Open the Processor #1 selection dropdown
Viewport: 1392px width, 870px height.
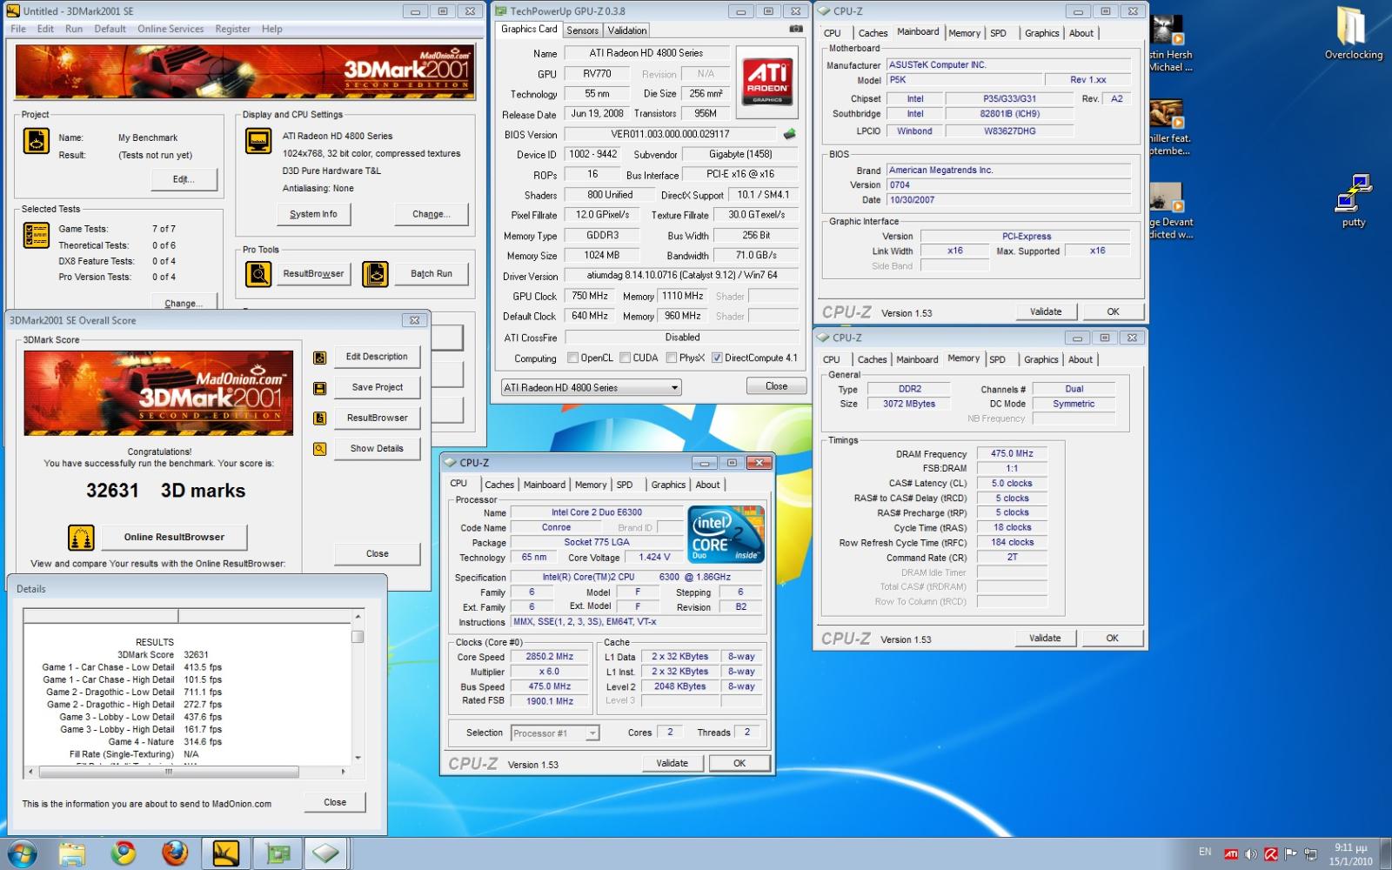click(555, 733)
